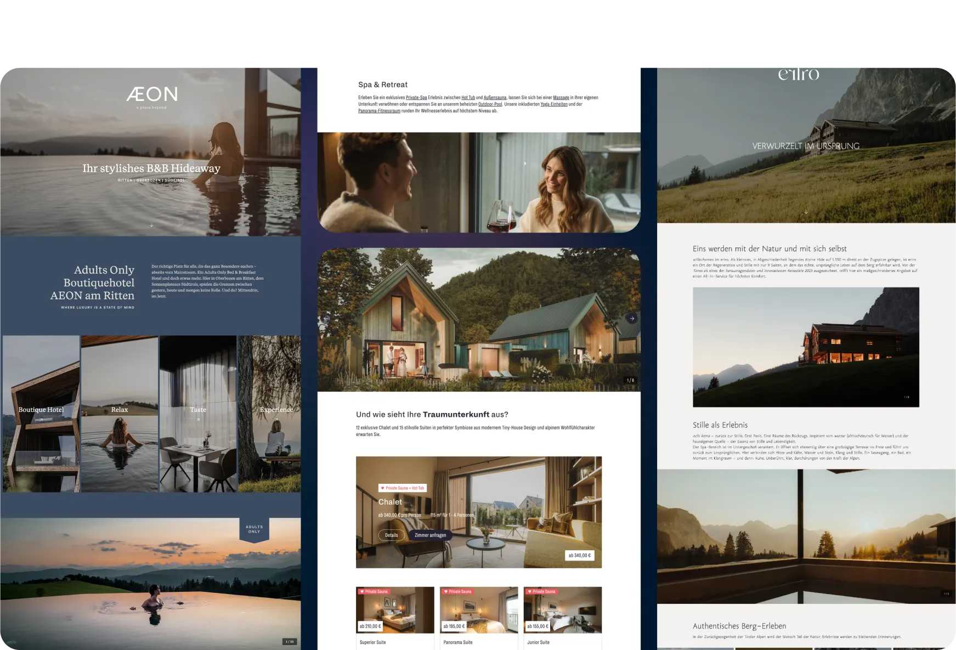The width and height of the screenshot is (956, 650).
Task: Open the Panorama Suite card image
Action: (x=479, y=610)
